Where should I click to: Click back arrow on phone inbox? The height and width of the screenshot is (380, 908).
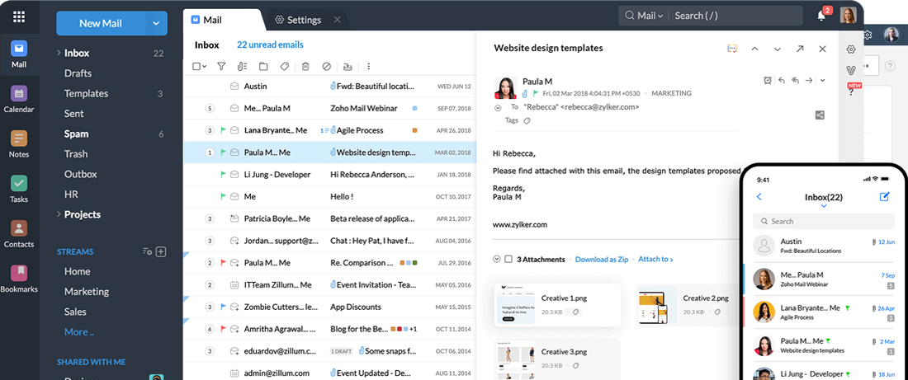[x=759, y=197]
